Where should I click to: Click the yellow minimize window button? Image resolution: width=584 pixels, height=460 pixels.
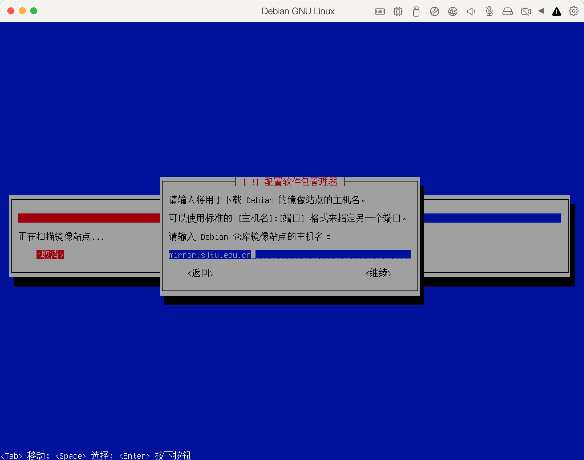pos(22,11)
